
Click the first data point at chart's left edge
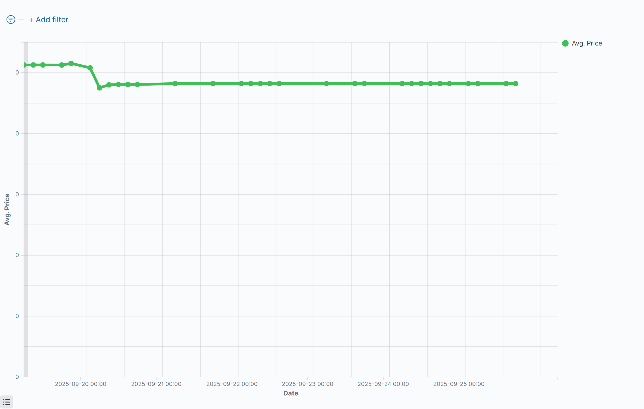pyautogui.click(x=24, y=65)
